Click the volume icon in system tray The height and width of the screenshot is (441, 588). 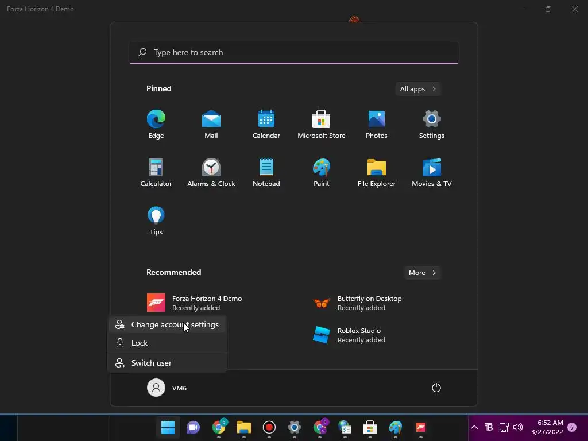(518, 427)
